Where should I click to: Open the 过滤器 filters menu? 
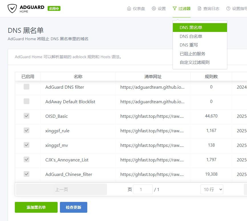182,9
